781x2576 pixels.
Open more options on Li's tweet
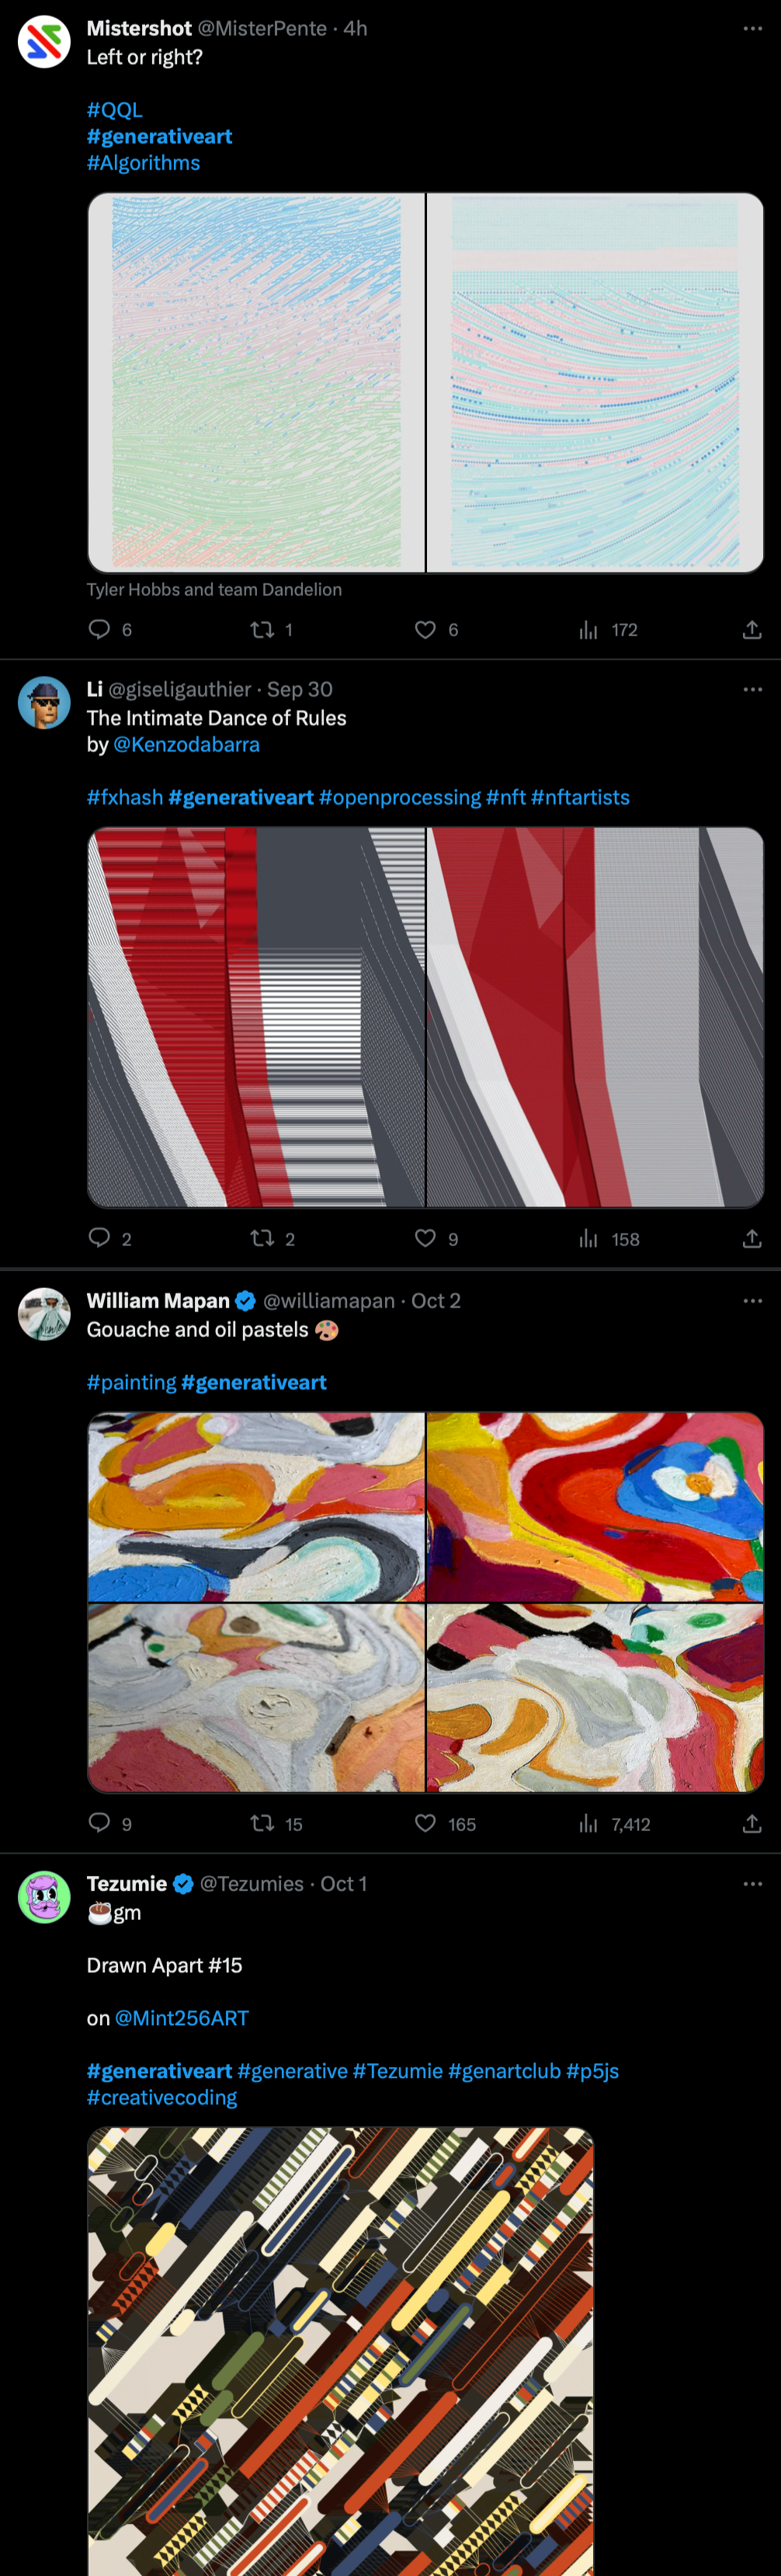tap(752, 688)
